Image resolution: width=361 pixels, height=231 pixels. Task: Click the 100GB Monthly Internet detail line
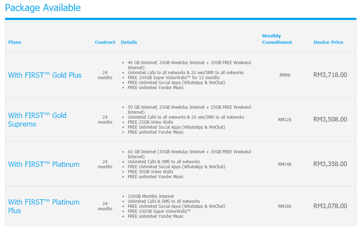coord(151,196)
